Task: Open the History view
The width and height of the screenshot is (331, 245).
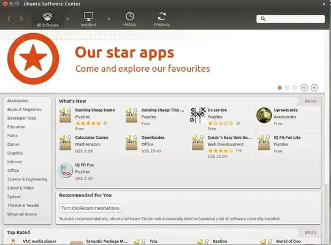Action: [x=129, y=20]
